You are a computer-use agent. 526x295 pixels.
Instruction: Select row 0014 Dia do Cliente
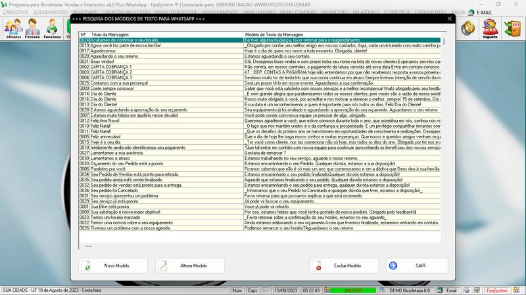(x=260, y=94)
